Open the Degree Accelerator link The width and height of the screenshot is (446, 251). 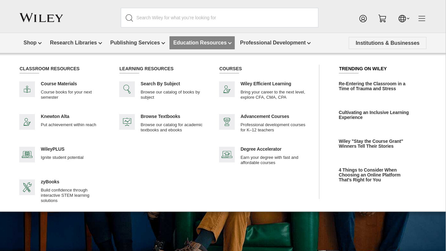[x=261, y=149]
